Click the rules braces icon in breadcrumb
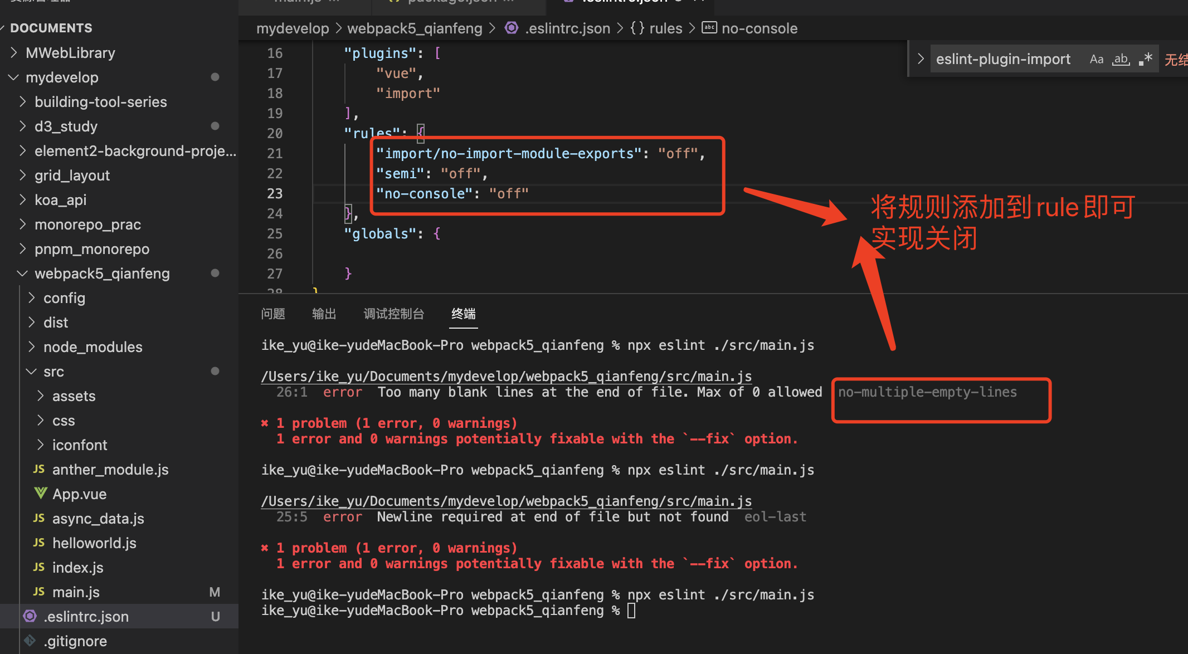Screen dimensions: 1188x654 click(x=637, y=28)
